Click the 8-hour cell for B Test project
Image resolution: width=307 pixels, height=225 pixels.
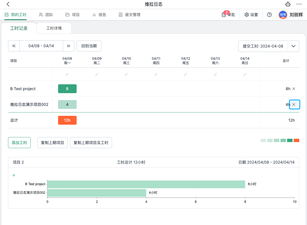pos(67,89)
